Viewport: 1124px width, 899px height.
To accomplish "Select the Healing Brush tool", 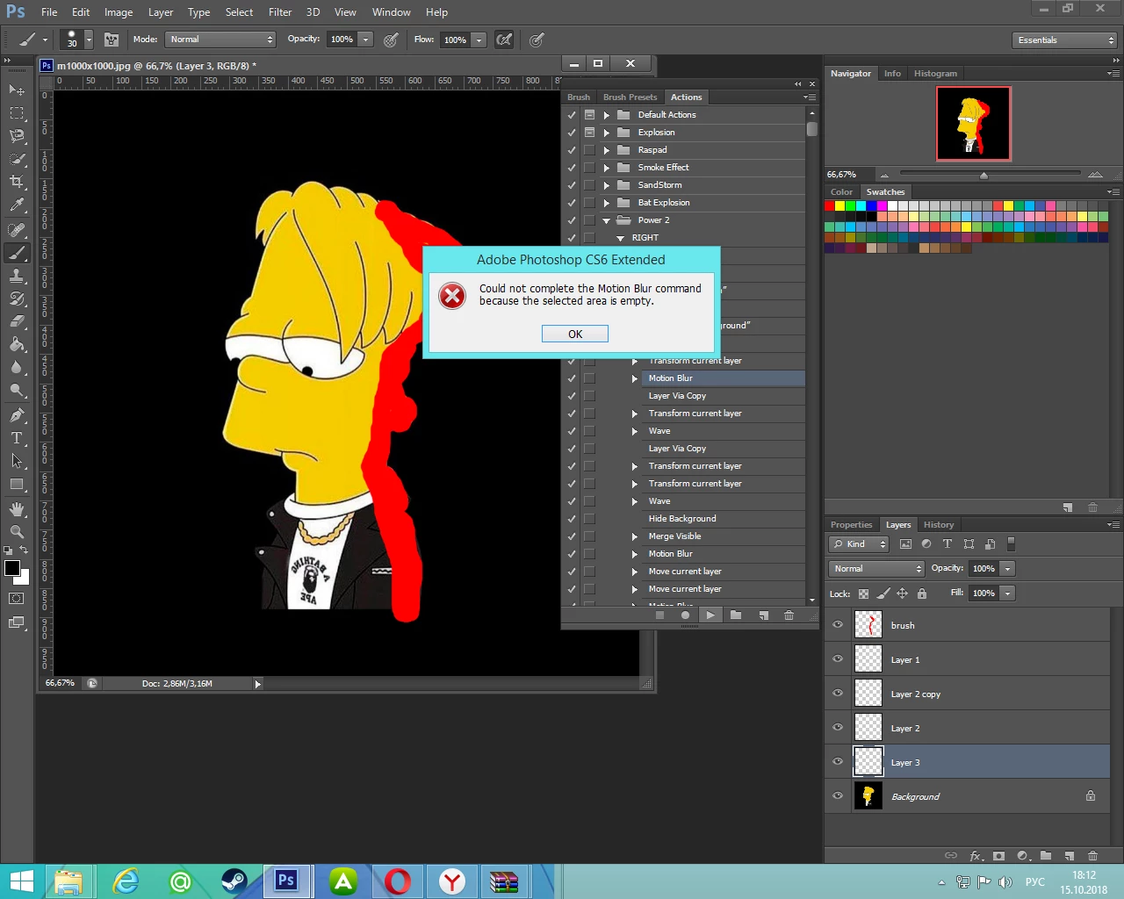I will pyautogui.click(x=17, y=230).
